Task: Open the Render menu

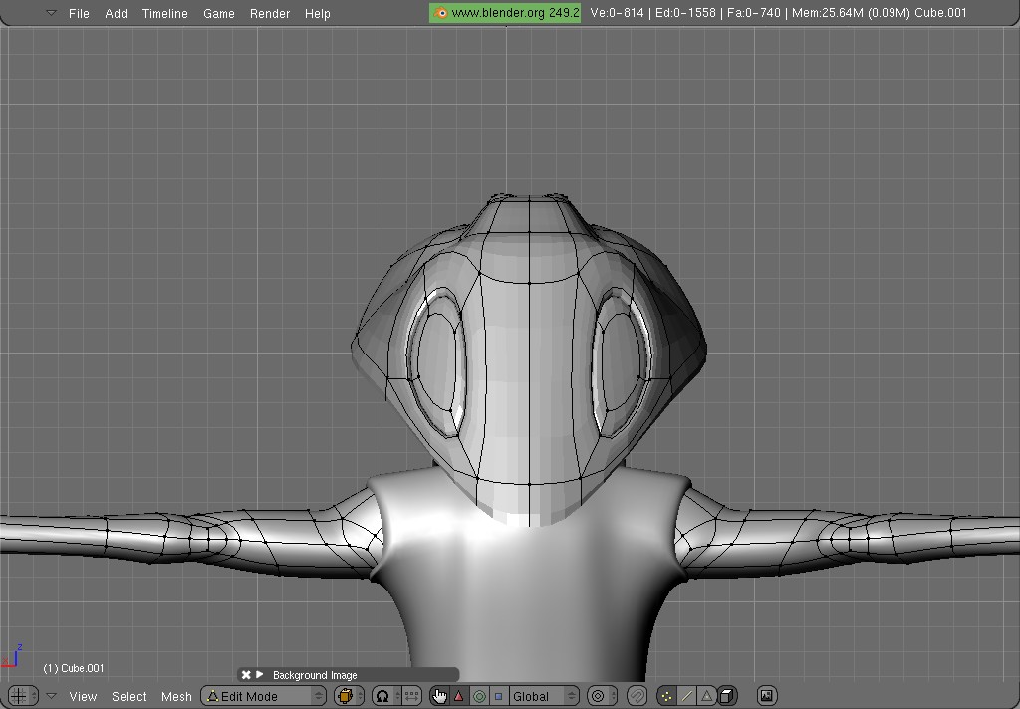Action: [269, 13]
